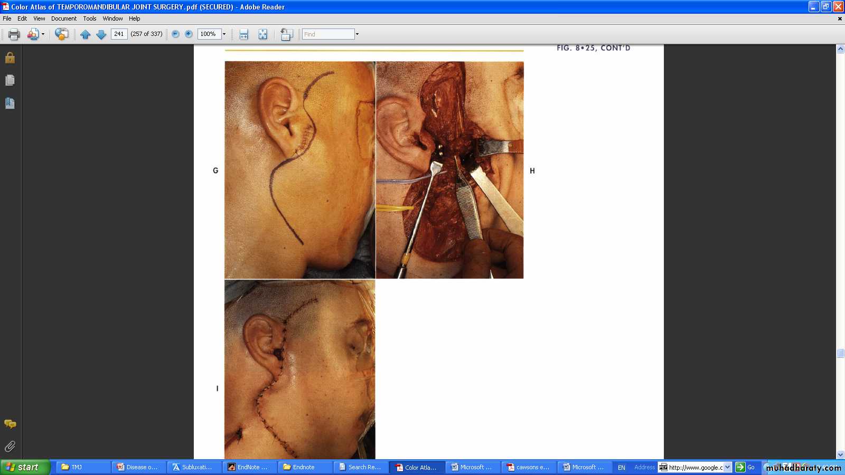Viewport: 845px width, 475px height.
Task: Click the zoom in plus button
Action: (x=189, y=34)
